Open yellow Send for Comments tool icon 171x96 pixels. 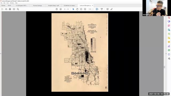point(169,38)
